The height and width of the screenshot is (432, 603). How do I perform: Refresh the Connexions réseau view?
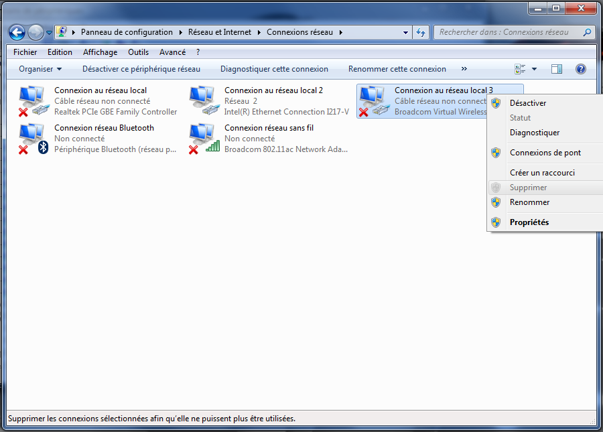(421, 33)
